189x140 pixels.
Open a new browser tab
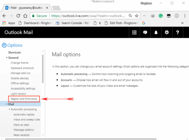pos(56,8)
